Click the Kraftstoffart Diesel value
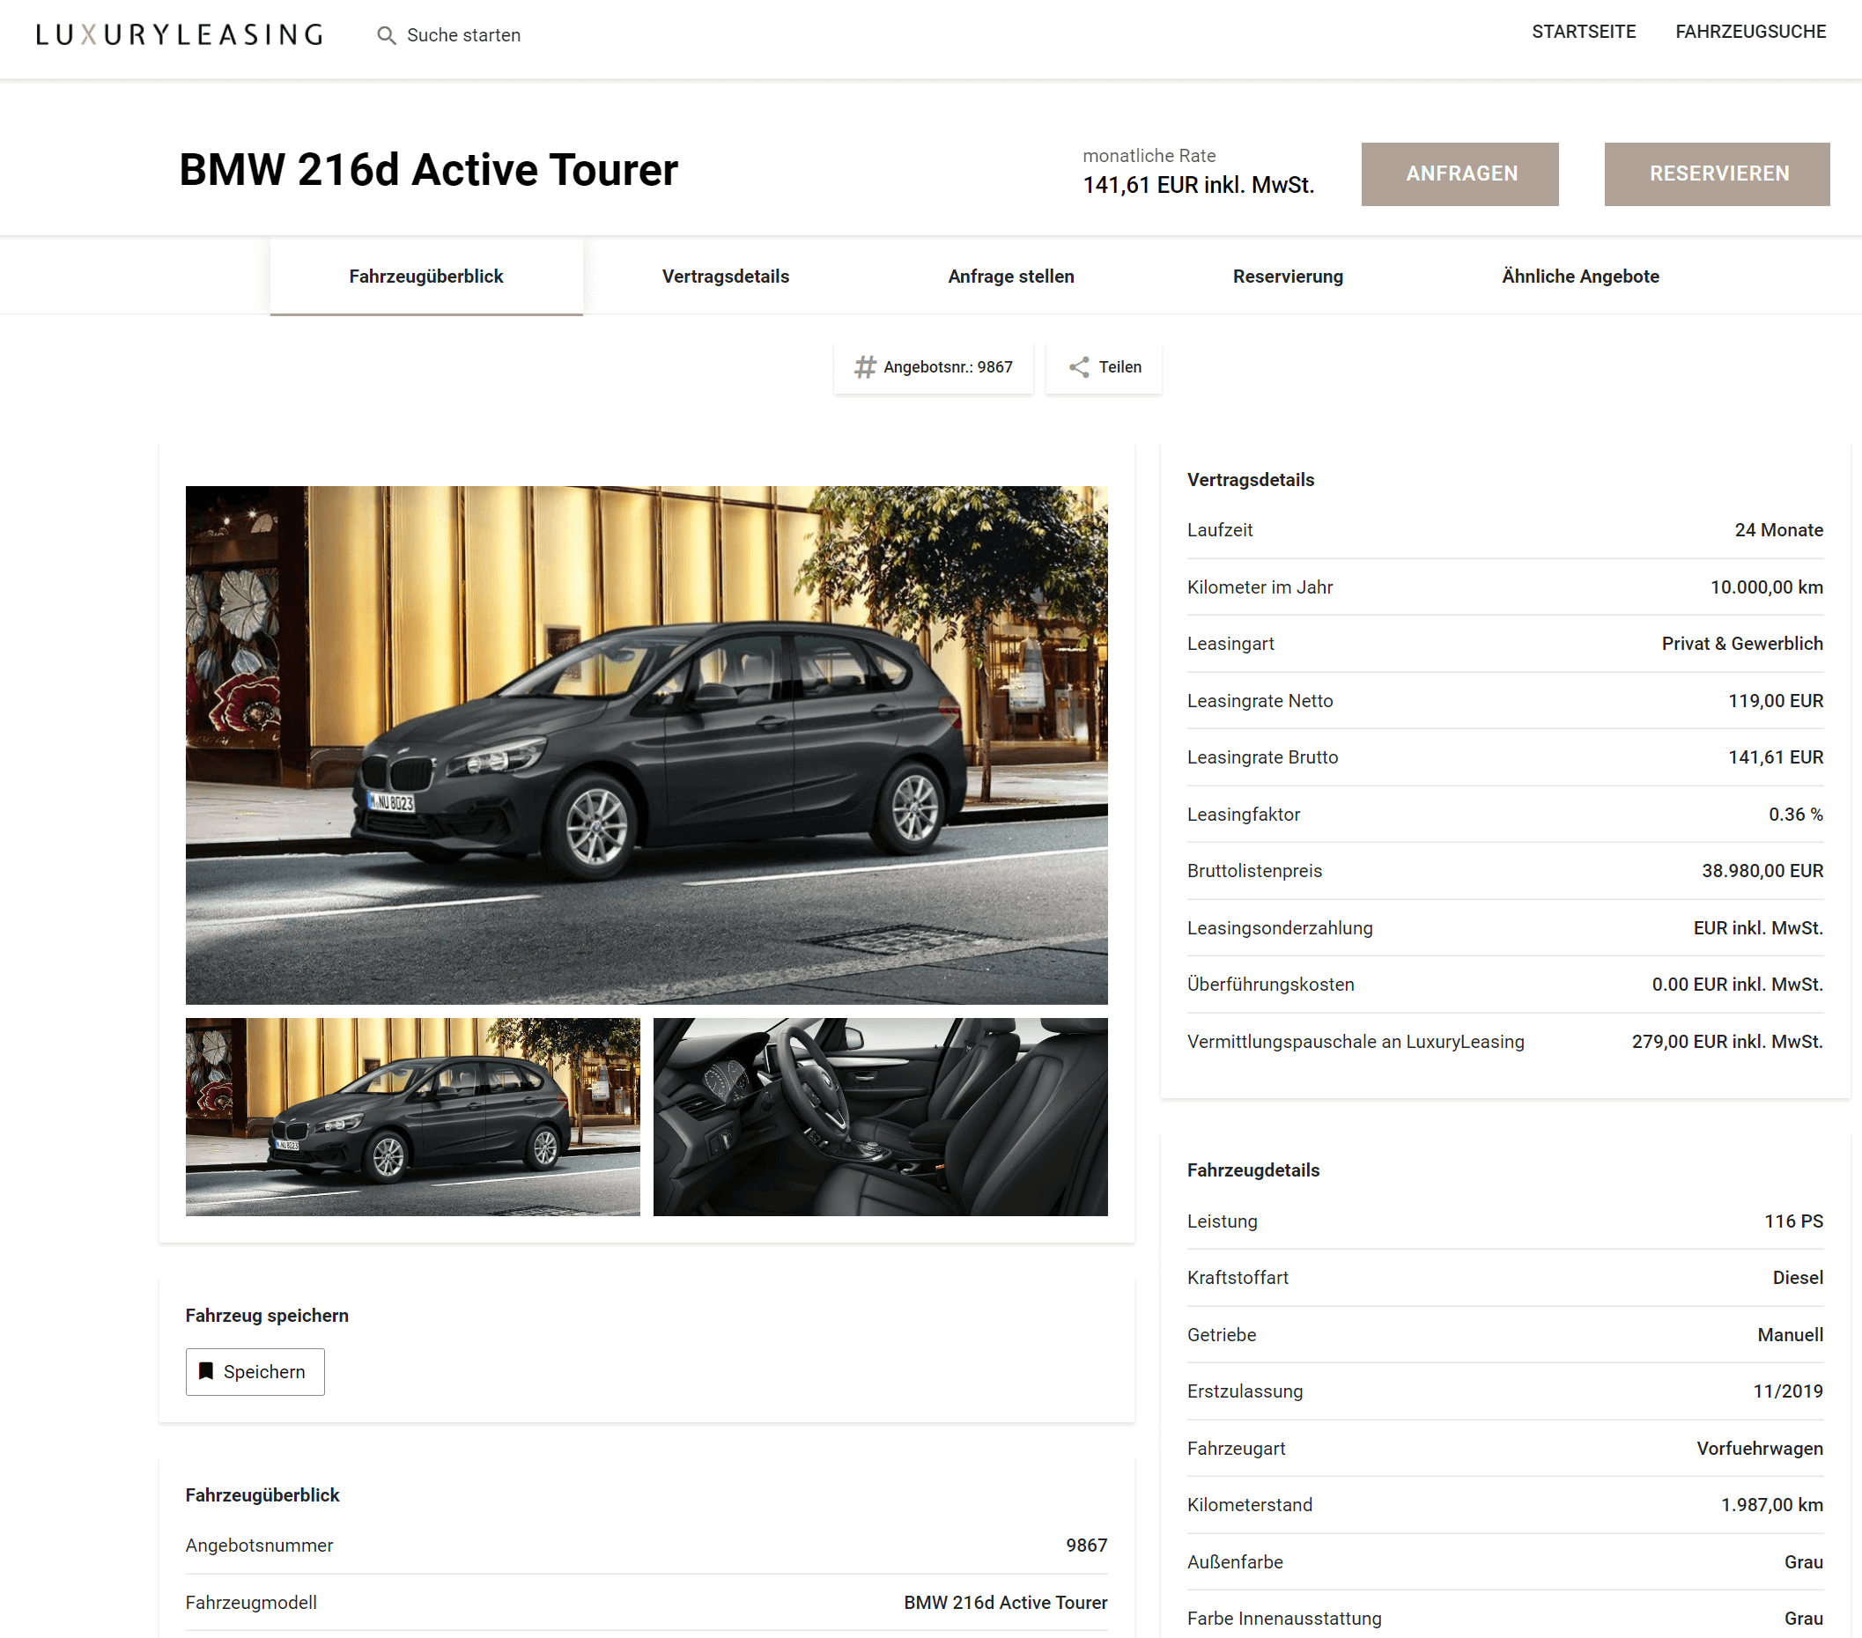This screenshot has height=1638, width=1862. pos(1798,1278)
